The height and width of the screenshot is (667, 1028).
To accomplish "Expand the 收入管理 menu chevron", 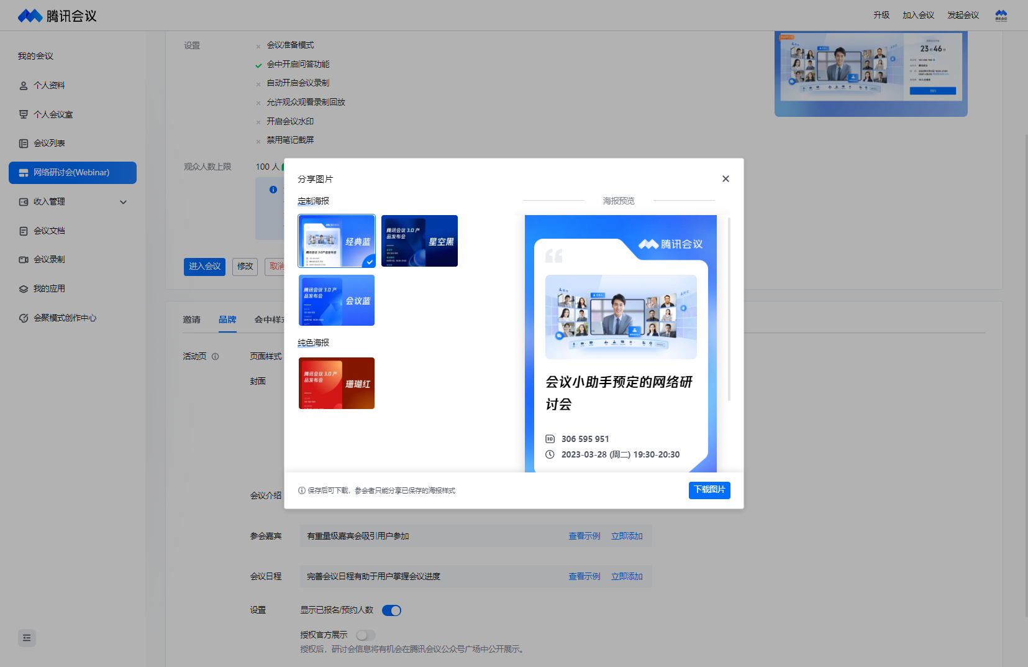I will (123, 202).
